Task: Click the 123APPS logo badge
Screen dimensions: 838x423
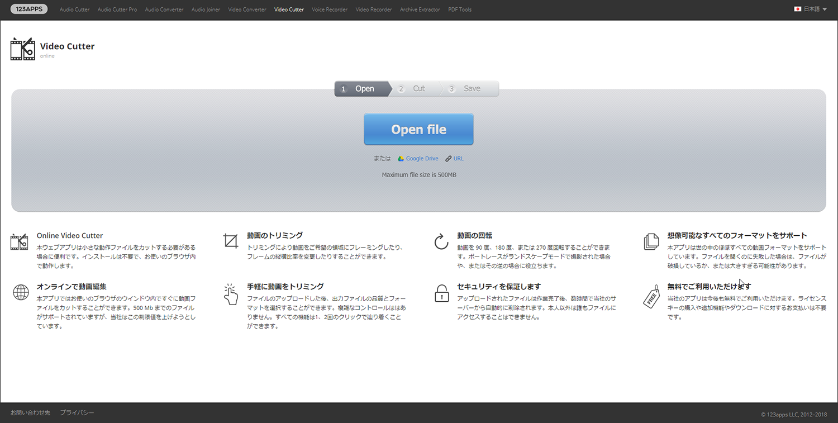Action: click(x=29, y=9)
